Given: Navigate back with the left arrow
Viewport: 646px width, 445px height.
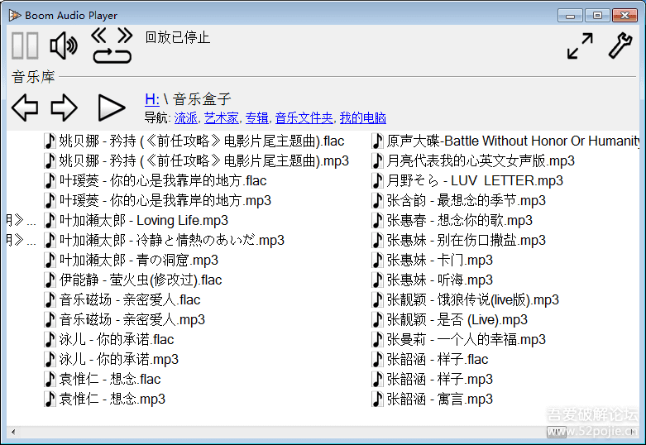Looking at the screenshot, I should 25,108.
